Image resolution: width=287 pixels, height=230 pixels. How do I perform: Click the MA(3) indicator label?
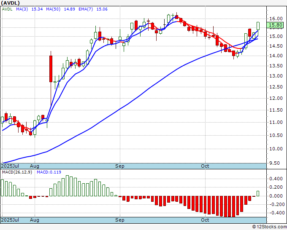(22, 9)
